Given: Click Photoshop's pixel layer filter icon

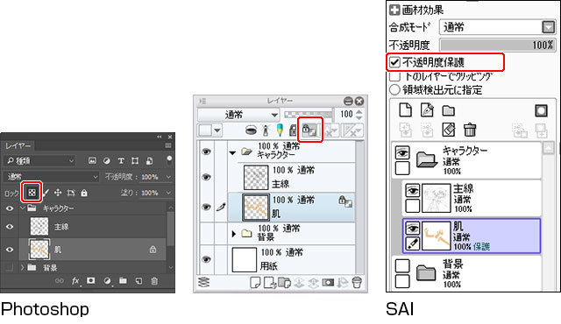Looking at the screenshot, I should [92, 161].
